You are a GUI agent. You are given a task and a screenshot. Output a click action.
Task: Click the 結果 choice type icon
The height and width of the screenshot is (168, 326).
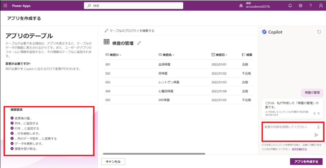point(244,55)
